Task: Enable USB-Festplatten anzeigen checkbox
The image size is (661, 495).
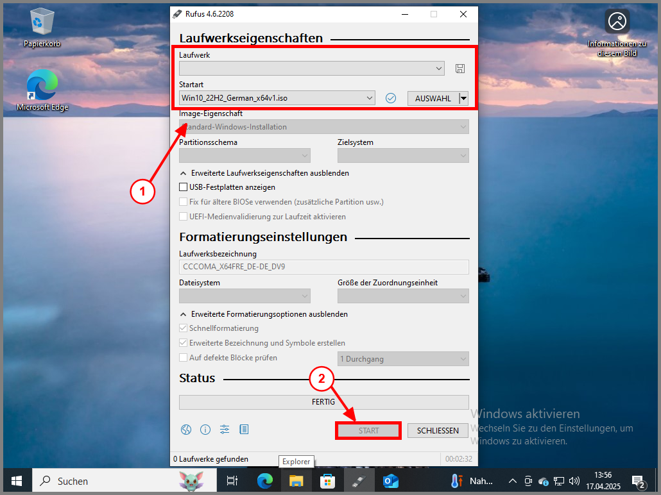Action: click(184, 187)
